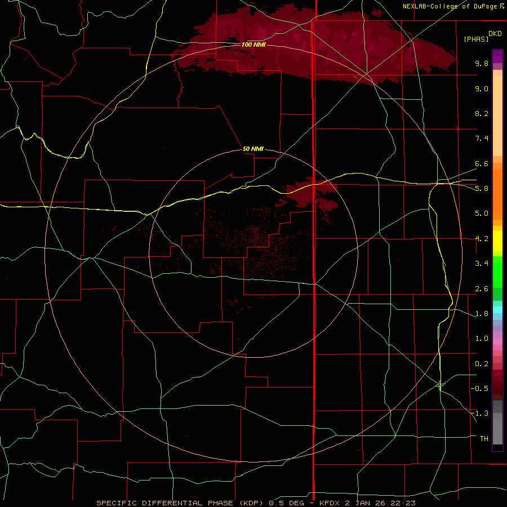The width and height of the screenshot is (507, 507).
Task: Click the 100 NMI range ring label
Action: click(x=253, y=45)
